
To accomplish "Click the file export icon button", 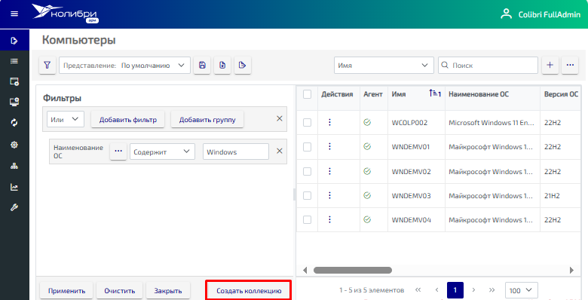I will click(x=222, y=66).
